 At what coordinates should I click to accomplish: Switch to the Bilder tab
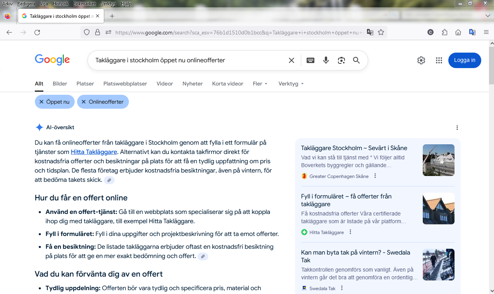(60, 84)
